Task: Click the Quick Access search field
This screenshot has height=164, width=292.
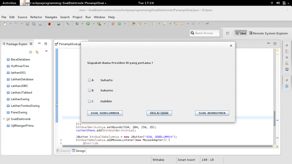Action: 204,33
